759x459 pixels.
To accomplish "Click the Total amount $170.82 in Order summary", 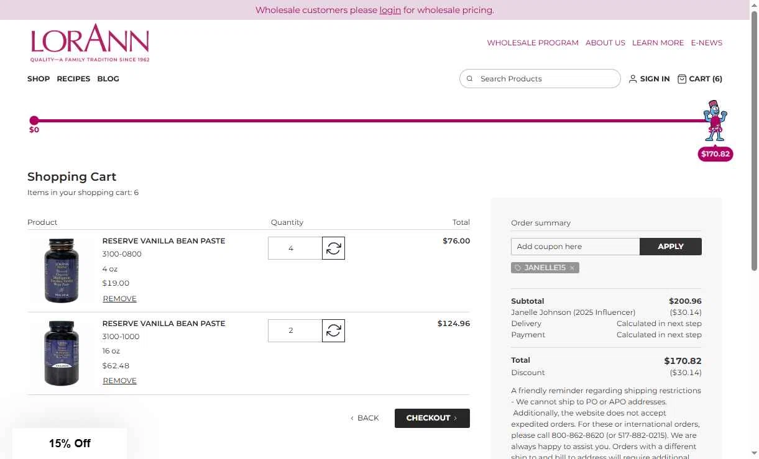I will (683, 361).
